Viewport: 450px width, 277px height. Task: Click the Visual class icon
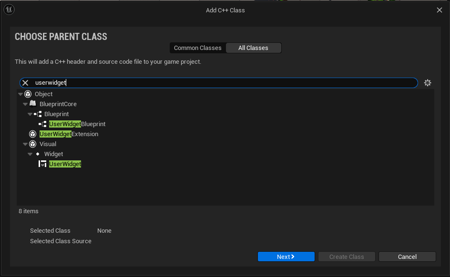click(x=33, y=144)
